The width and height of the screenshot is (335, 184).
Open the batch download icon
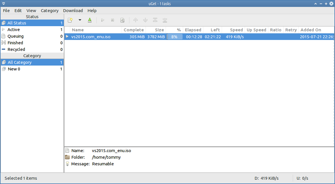(90, 20)
